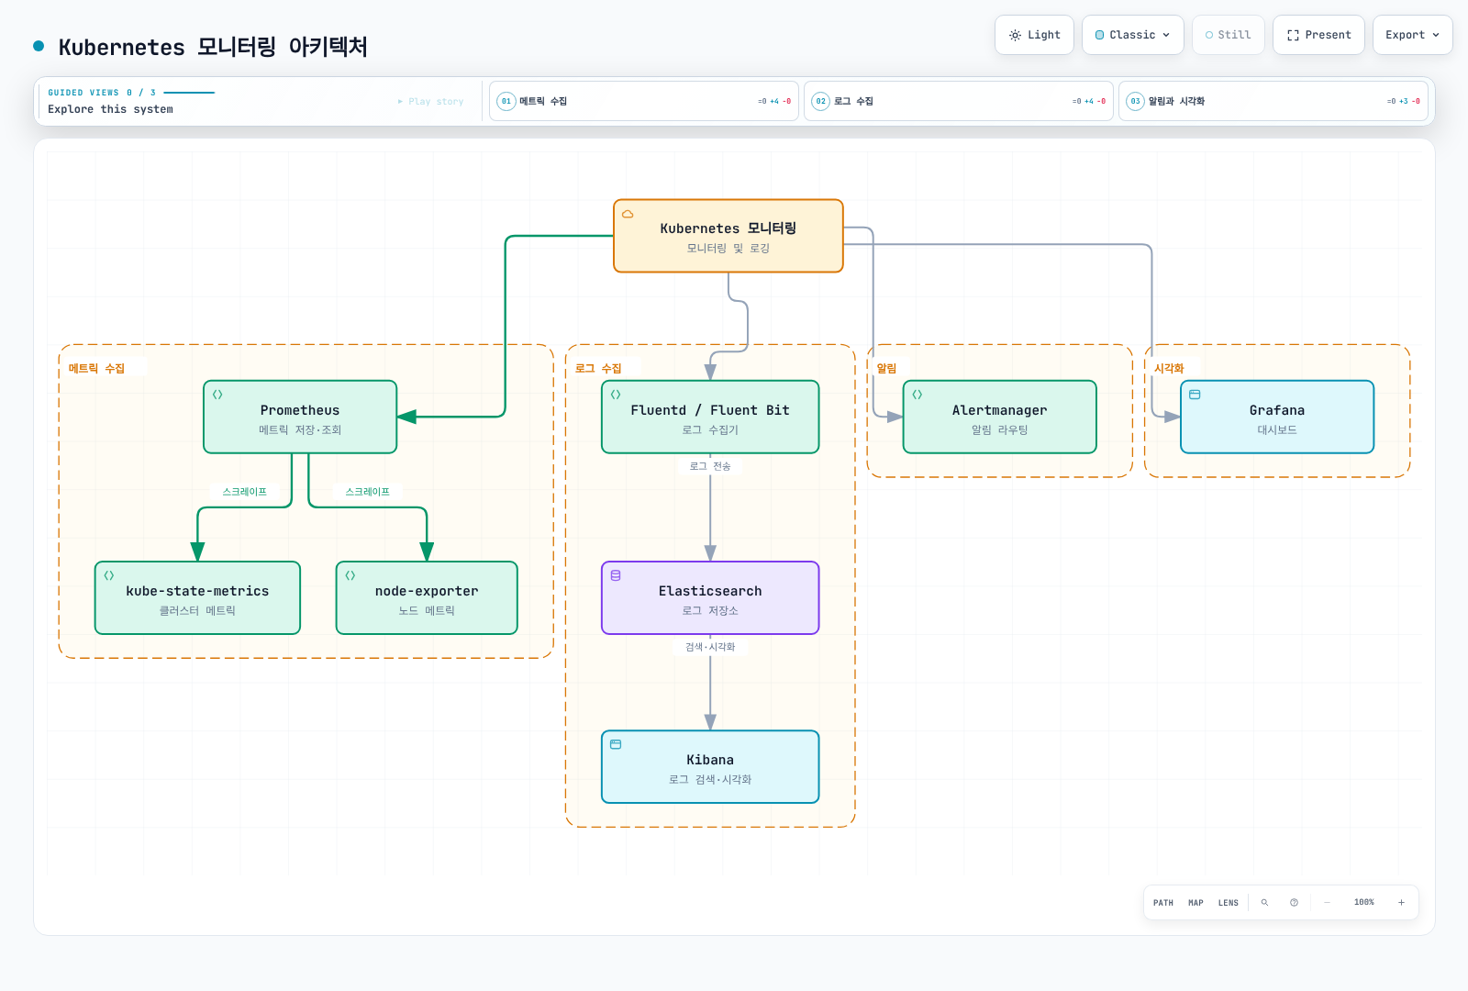The width and height of the screenshot is (1468, 991).
Task: Select the Kibana node
Action: click(x=710, y=766)
